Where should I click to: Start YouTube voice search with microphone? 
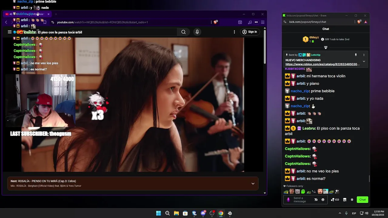pyautogui.click(x=197, y=32)
